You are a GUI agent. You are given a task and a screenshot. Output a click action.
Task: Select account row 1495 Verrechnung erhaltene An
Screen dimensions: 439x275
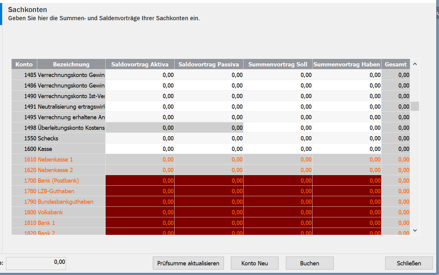click(211, 117)
